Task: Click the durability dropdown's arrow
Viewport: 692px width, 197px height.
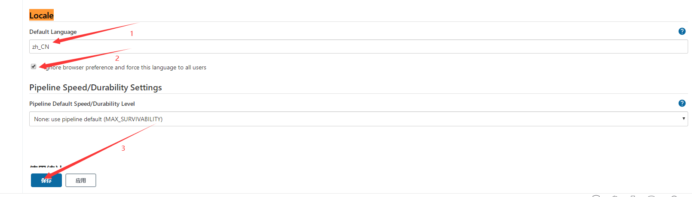Action: 683,119
